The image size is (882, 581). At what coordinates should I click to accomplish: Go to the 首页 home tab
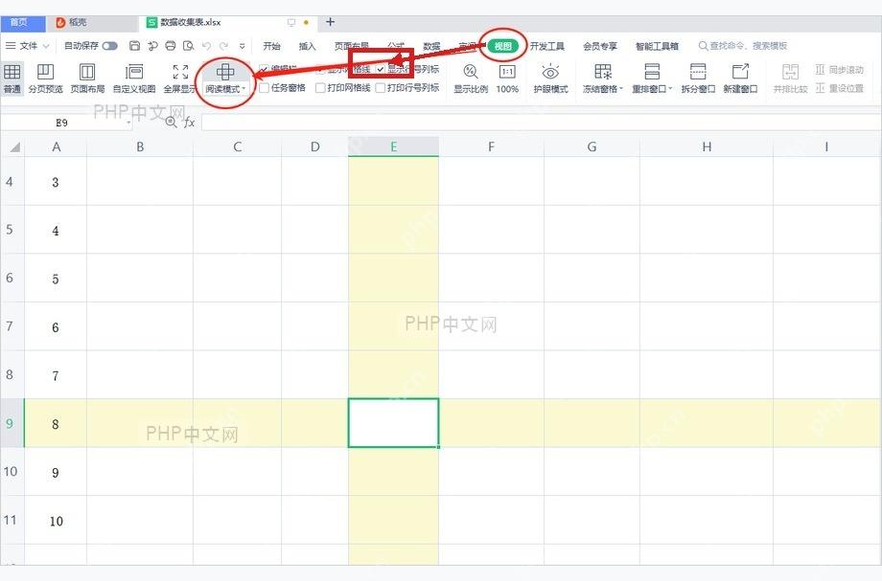coord(22,22)
